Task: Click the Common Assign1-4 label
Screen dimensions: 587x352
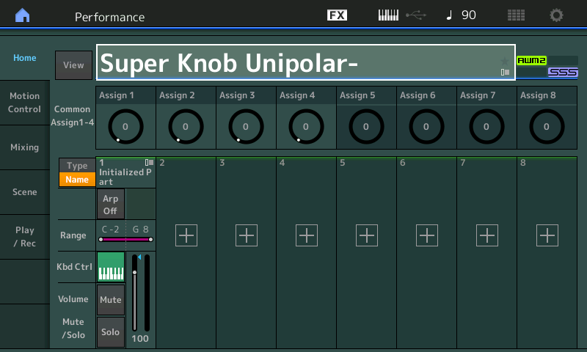Action: (x=72, y=116)
